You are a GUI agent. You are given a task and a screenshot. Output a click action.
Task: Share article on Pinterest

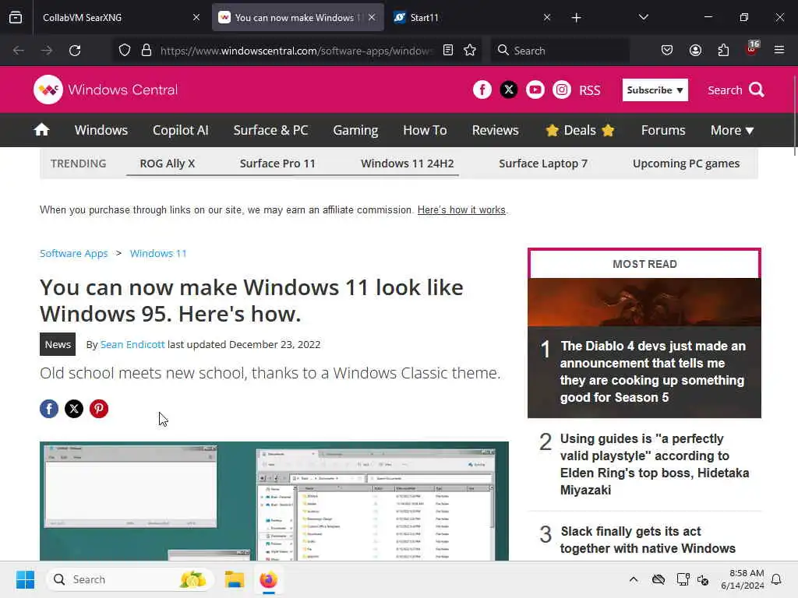(x=99, y=409)
